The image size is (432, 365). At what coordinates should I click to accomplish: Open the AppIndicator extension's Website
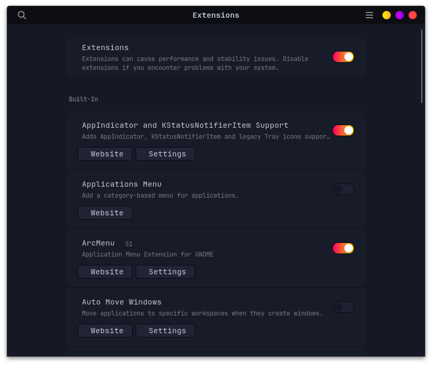pos(105,154)
